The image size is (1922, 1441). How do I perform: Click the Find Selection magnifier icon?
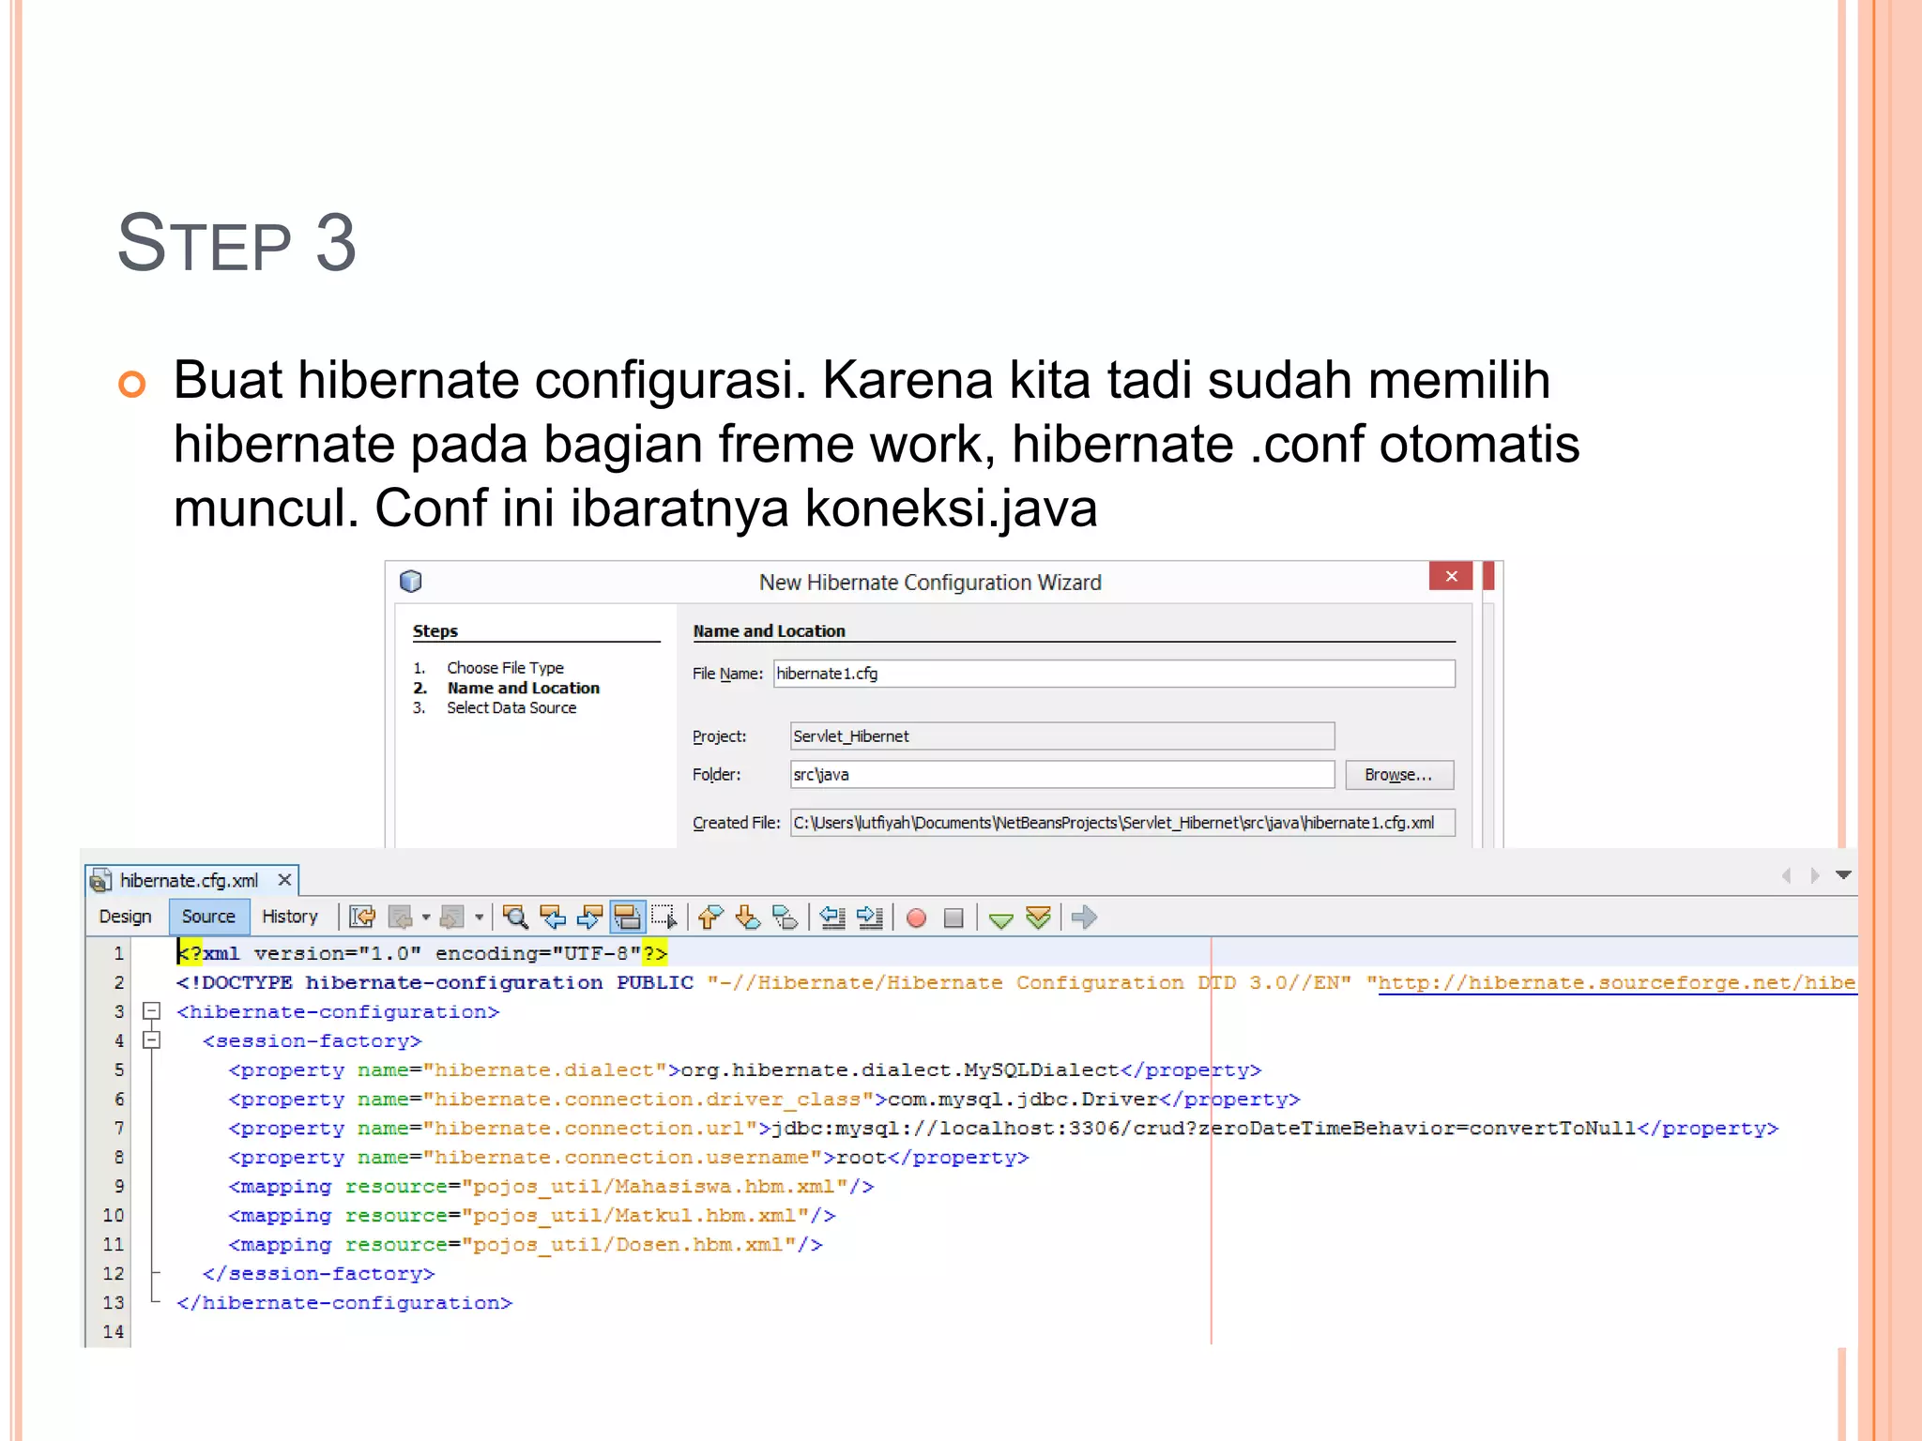pyautogui.click(x=514, y=917)
